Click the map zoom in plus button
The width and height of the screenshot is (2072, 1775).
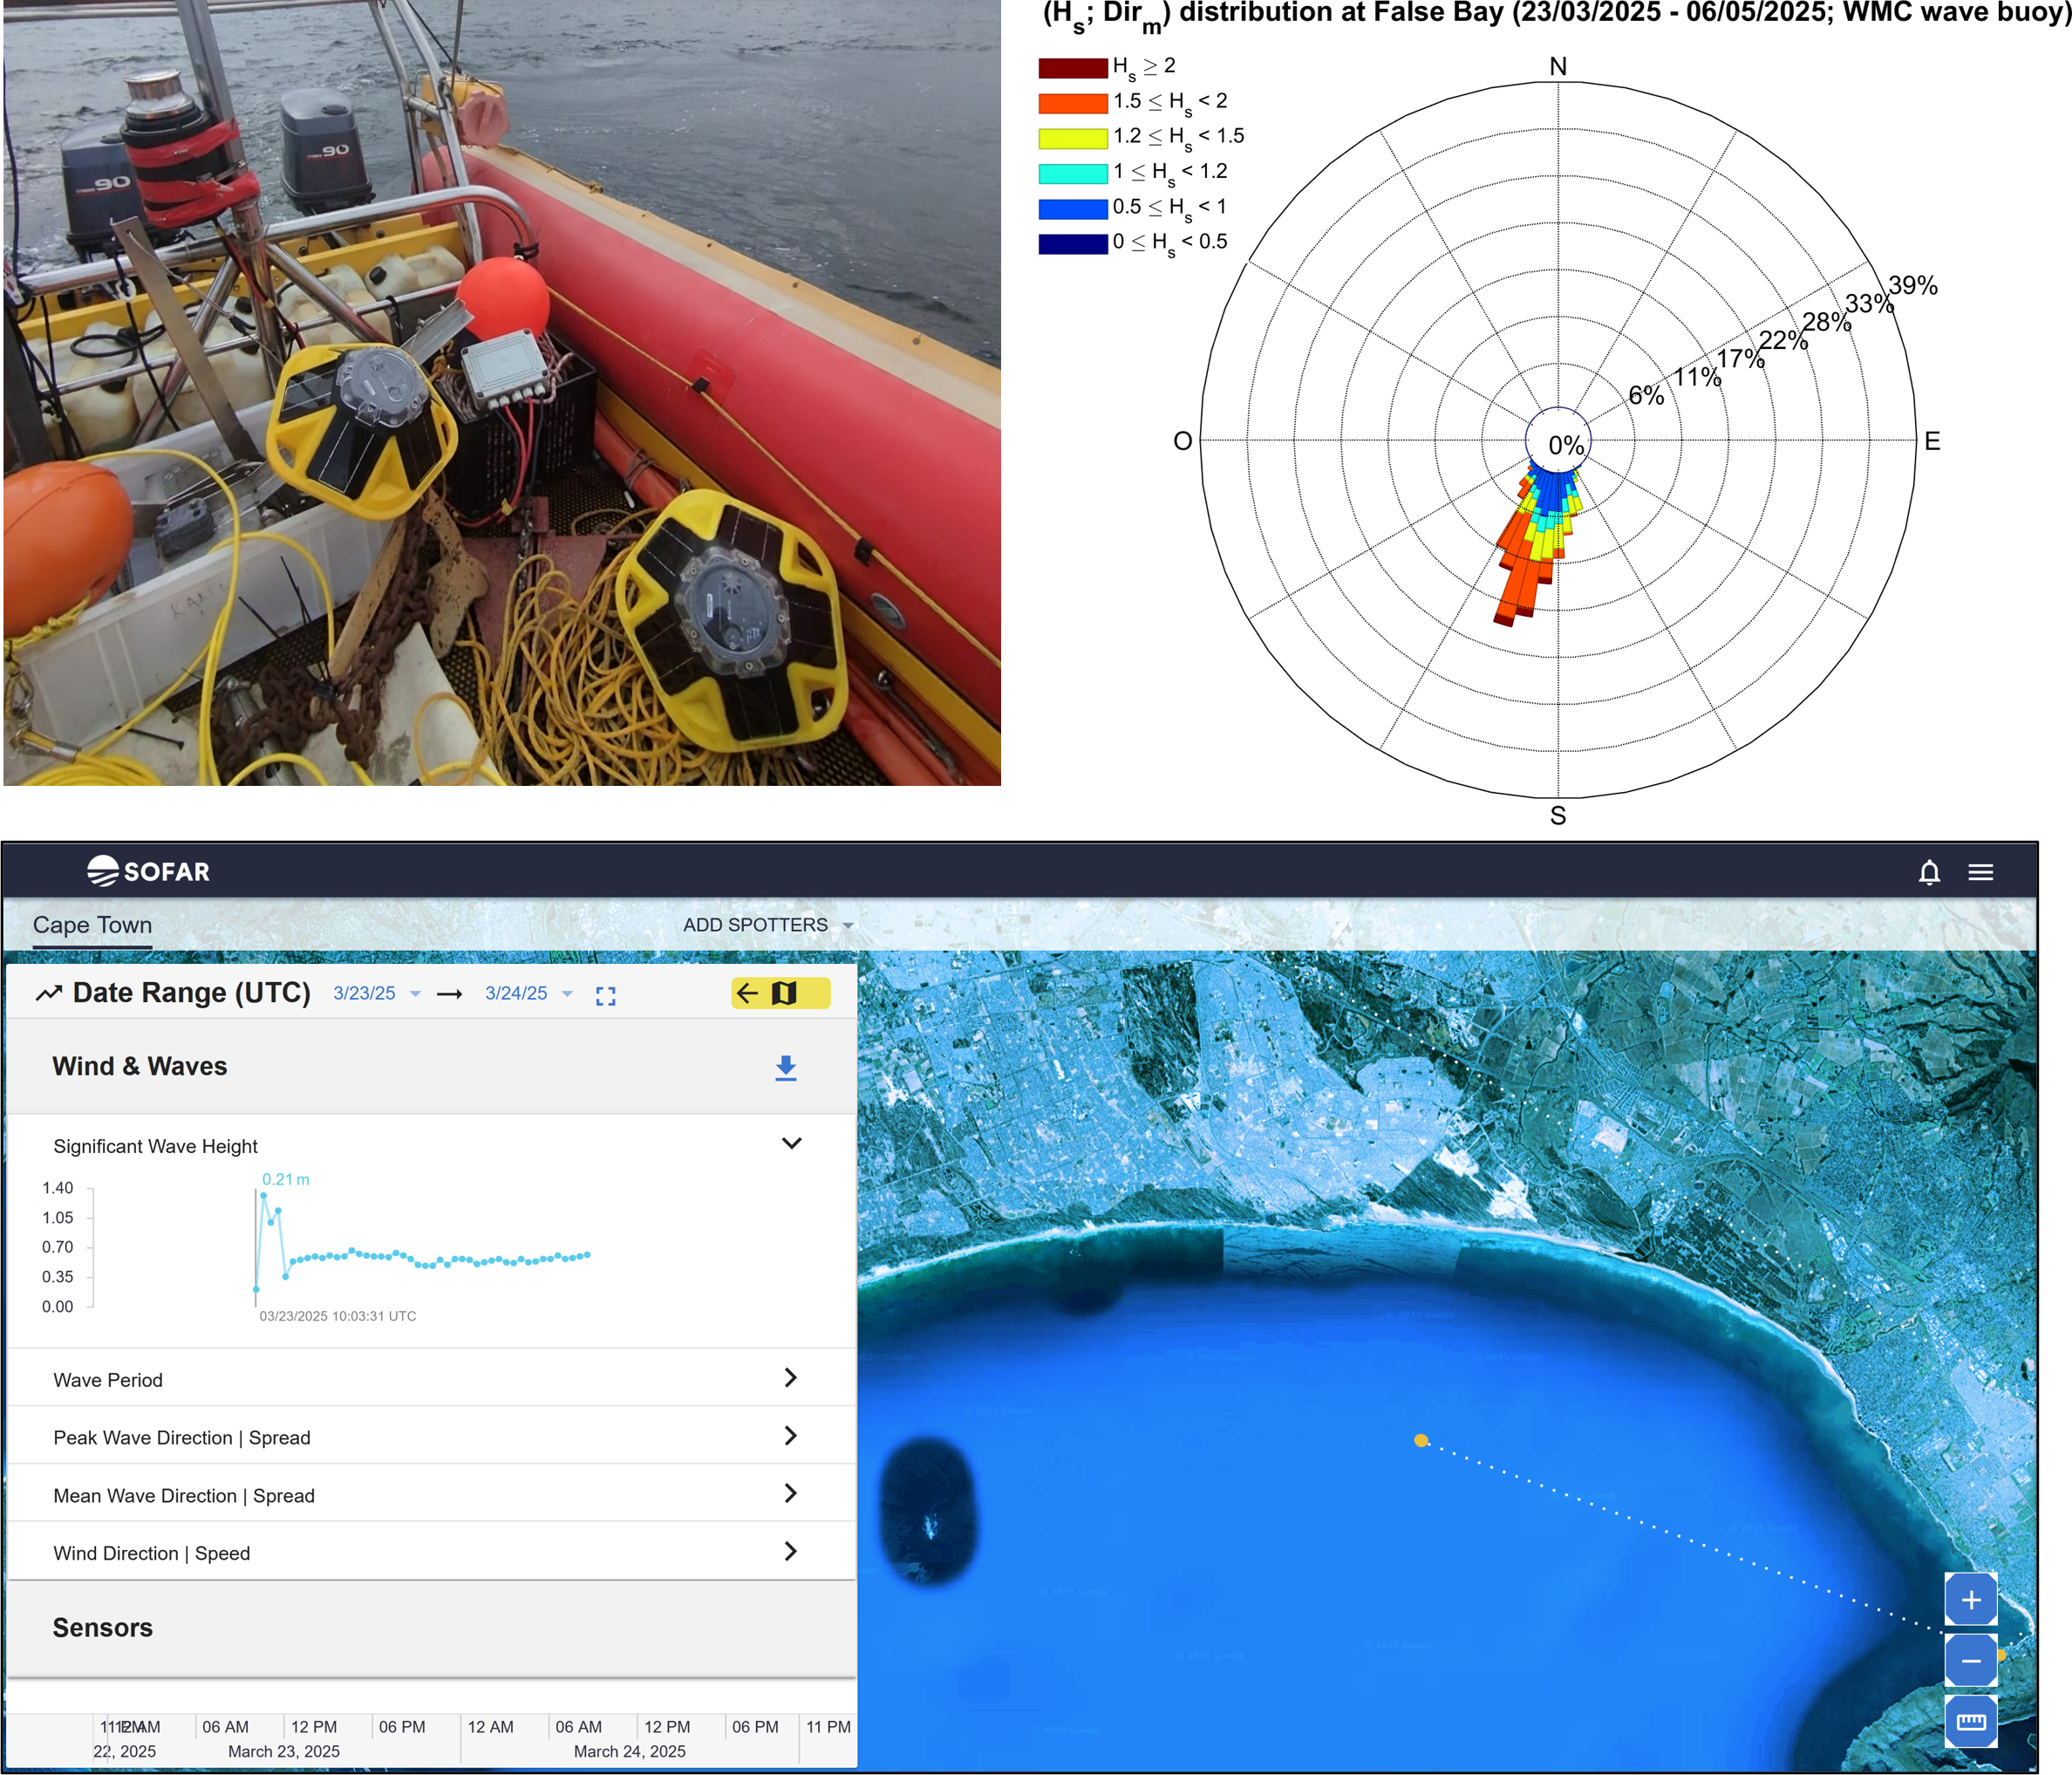click(1970, 1599)
